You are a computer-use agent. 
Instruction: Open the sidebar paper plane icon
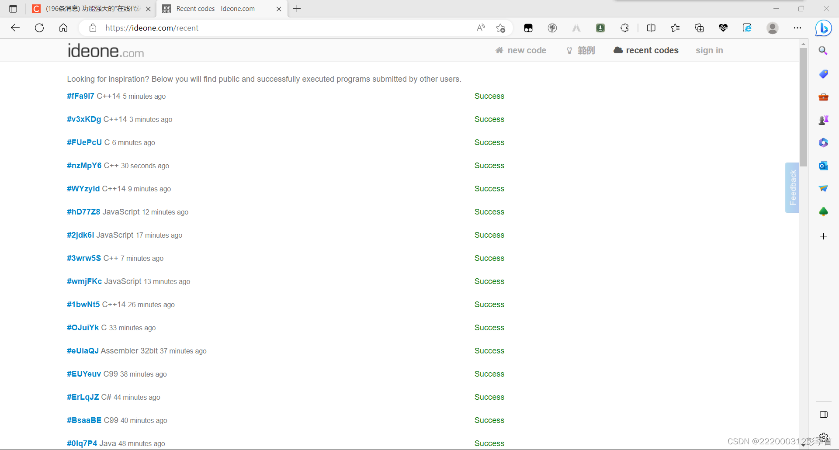pos(823,188)
